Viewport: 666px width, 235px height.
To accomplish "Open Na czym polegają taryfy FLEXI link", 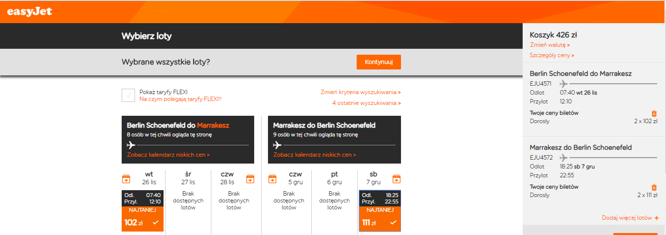I will click(x=180, y=99).
